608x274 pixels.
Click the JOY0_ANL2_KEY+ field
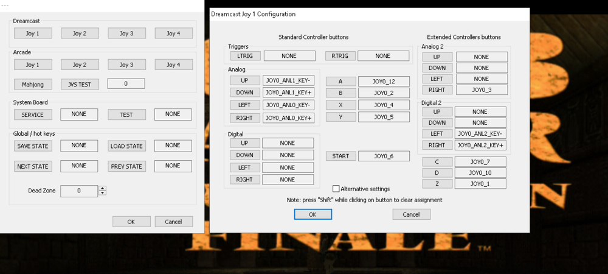[480, 145]
